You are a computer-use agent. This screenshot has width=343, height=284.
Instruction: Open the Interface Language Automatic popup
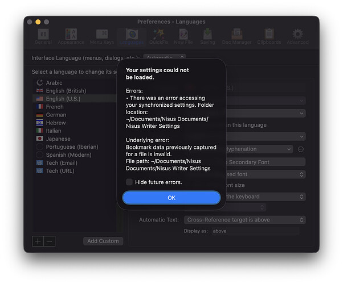(x=165, y=57)
